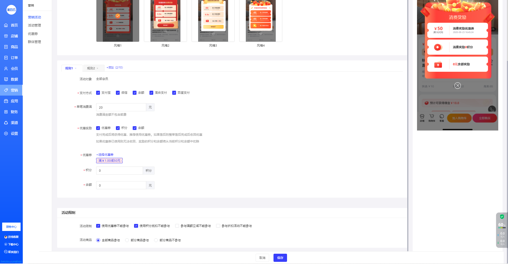508x264 pixels.
Task: Choose the 风格3 style thumbnail
Action: pyautogui.click(x=213, y=21)
